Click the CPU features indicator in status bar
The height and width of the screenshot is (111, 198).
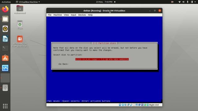click(142, 105)
